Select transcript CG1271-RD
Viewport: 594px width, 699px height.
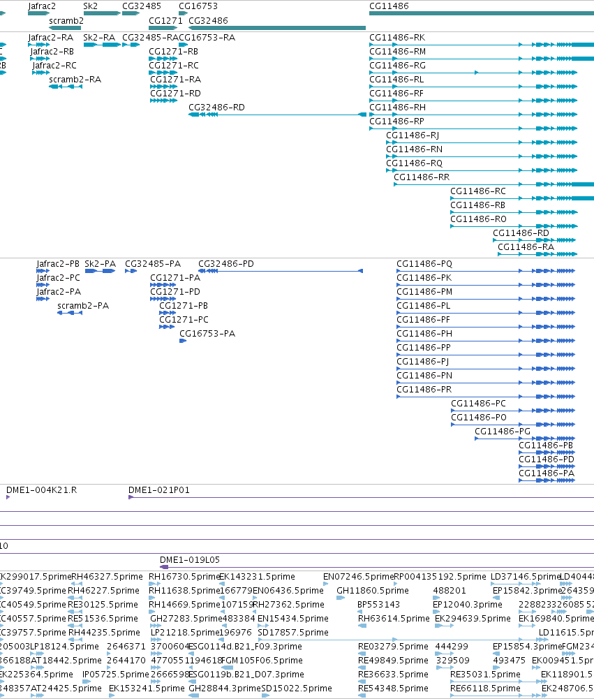[163, 101]
